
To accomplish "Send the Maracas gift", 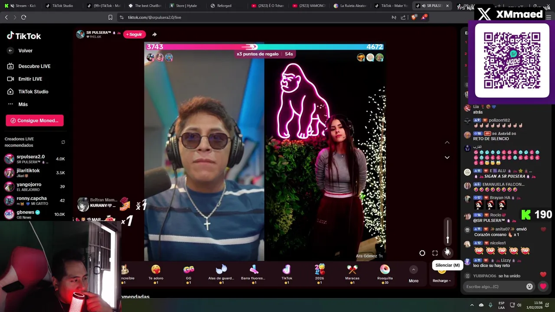I will pos(352,274).
